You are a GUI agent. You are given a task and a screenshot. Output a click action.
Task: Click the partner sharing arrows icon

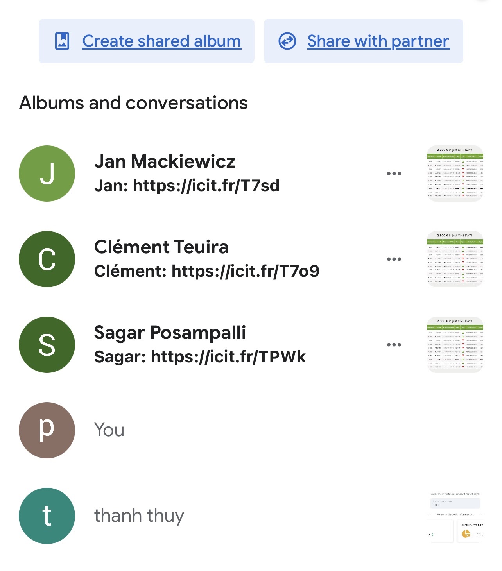[x=287, y=41]
